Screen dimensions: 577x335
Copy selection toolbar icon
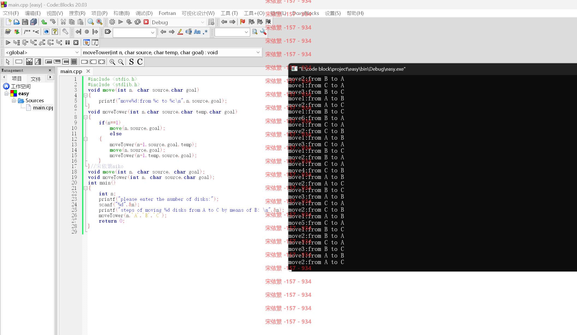(72, 22)
